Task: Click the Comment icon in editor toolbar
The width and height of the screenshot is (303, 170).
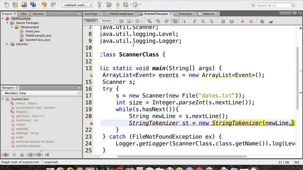Action: coord(262,21)
